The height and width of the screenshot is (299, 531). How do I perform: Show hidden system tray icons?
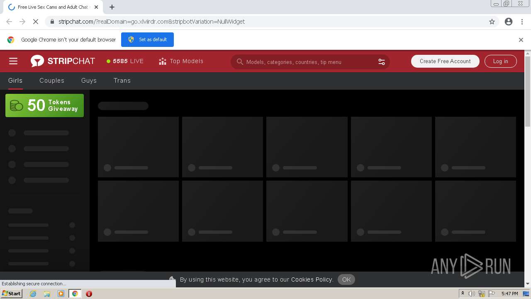(x=463, y=294)
